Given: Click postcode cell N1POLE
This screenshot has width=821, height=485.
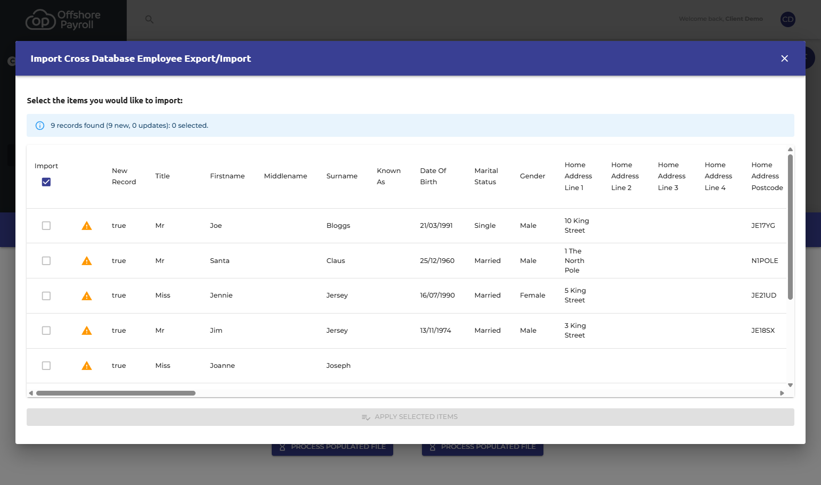Looking at the screenshot, I should point(765,261).
